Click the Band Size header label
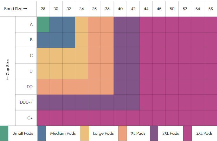This screenshot has width=217, height=141. pyautogui.click(x=16, y=9)
